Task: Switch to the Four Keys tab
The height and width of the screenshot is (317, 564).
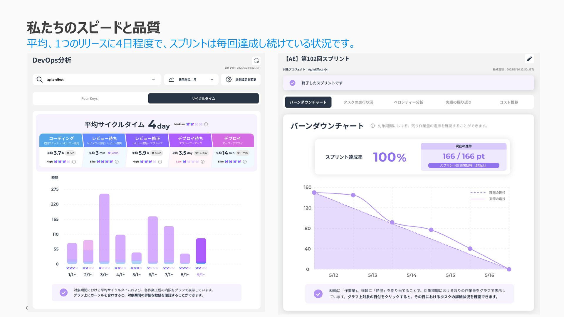Action: (90, 99)
